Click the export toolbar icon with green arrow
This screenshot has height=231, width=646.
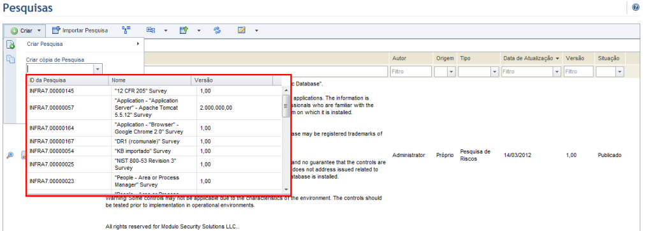click(184, 30)
